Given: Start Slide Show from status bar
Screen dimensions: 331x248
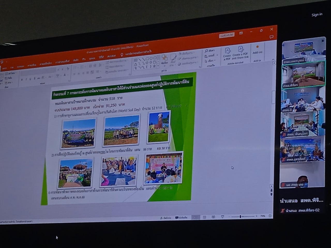Looking at the screenshot, I should (222, 217).
